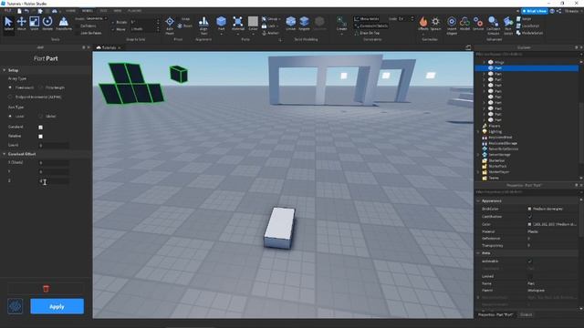Click Show Welds in Constraints
Image resolution: width=584 pixels, height=328 pixels.
click(367, 18)
